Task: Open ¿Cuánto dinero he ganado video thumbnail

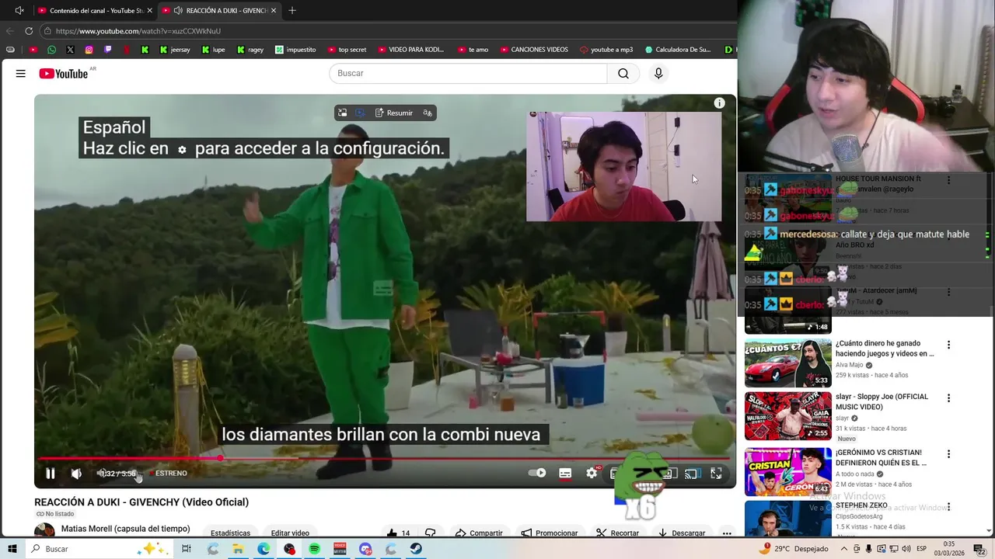Action: (788, 363)
